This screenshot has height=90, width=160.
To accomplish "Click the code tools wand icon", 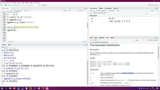I will [27, 10].
